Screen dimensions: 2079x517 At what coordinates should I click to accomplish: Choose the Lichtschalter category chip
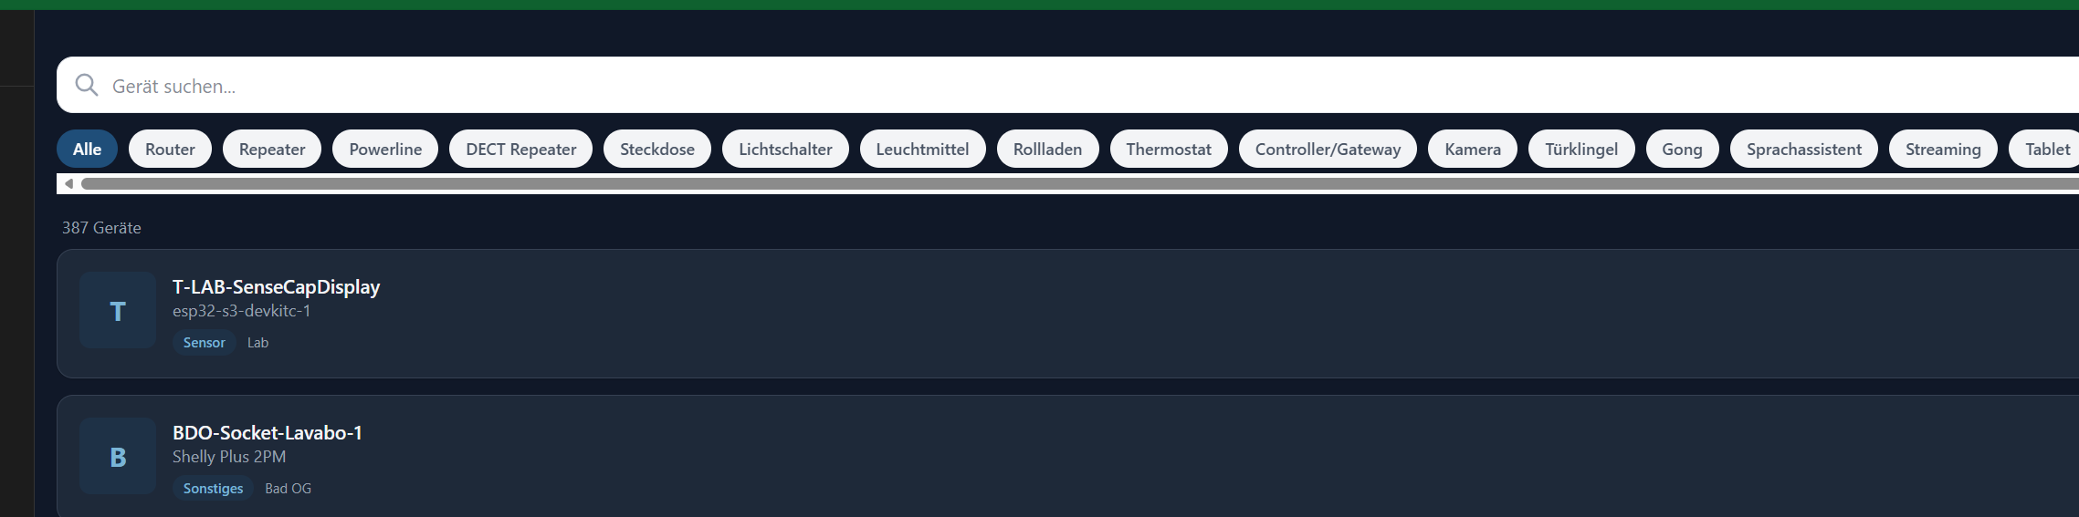click(x=785, y=150)
